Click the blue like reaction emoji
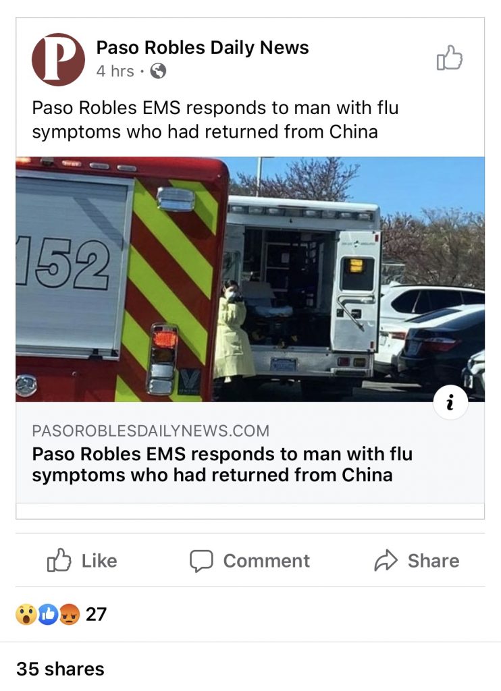This screenshot has width=501, height=691. [48, 614]
